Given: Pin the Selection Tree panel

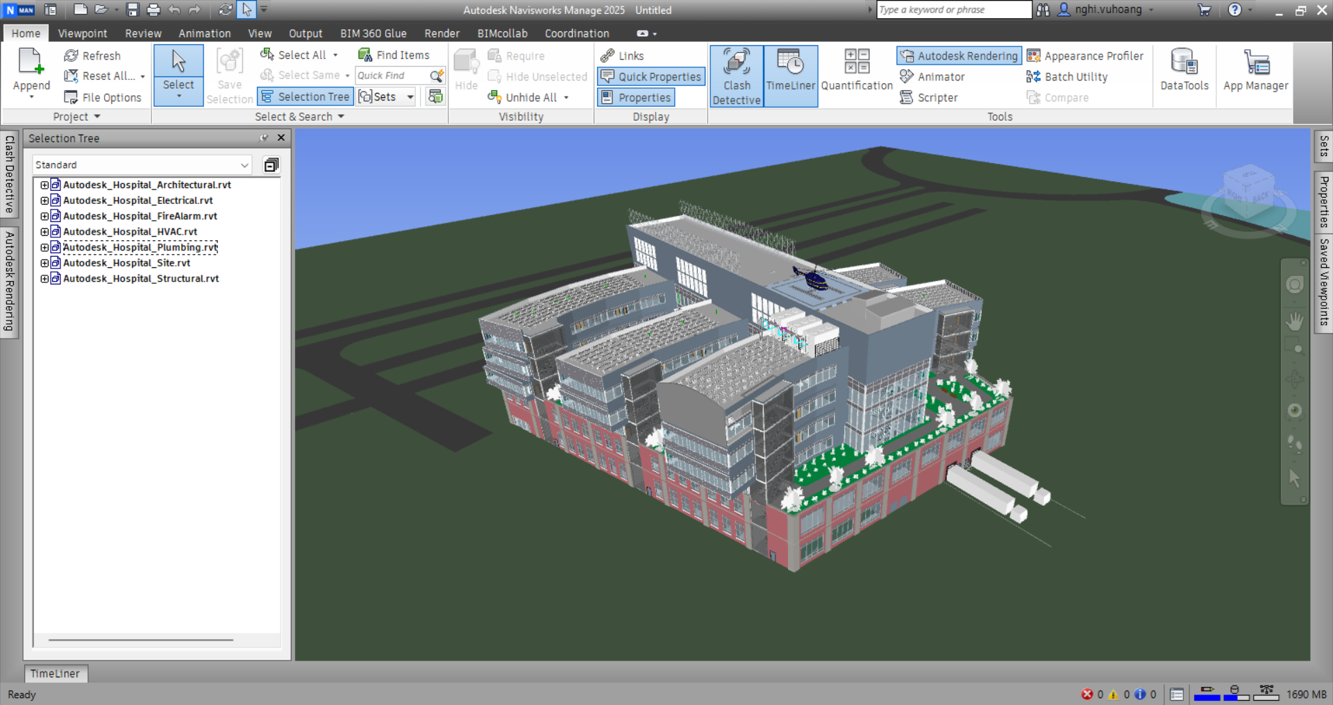Looking at the screenshot, I should pyautogui.click(x=264, y=138).
